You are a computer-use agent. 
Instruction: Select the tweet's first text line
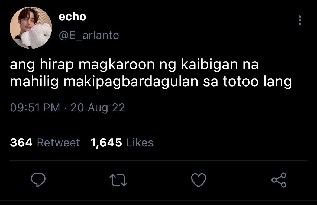(x=134, y=65)
